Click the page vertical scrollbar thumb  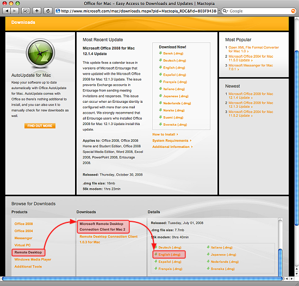[x=297, y=138]
